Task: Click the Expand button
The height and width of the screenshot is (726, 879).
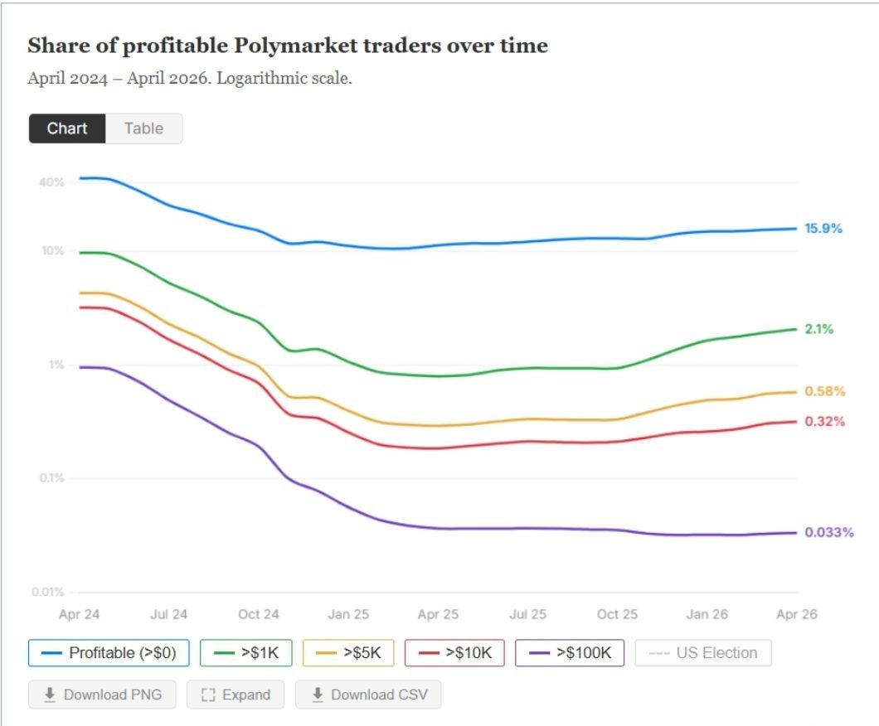Action: click(x=236, y=694)
